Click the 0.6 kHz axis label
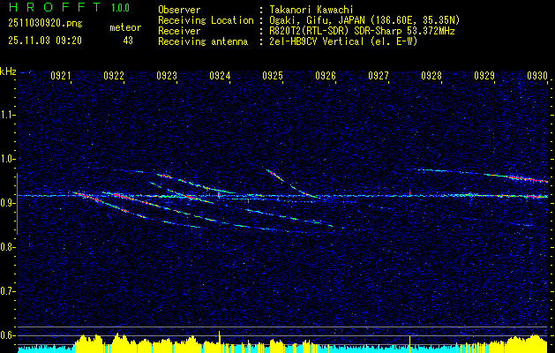 [x=7, y=335]
